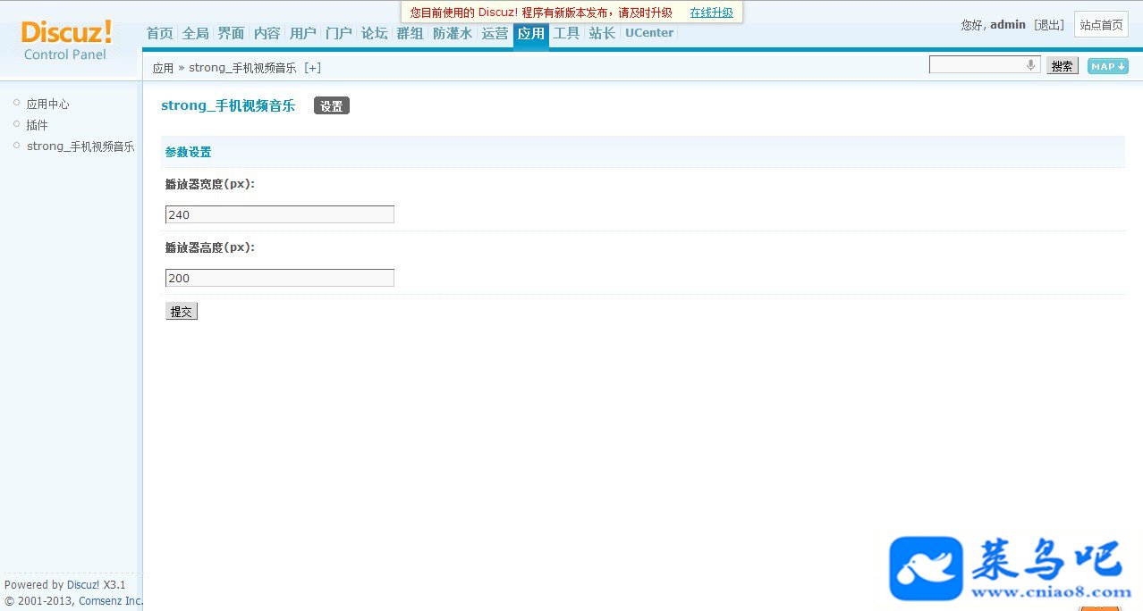Click the 播放器宽度 input field
The image size is (1143, 611).
coord(280,214)
